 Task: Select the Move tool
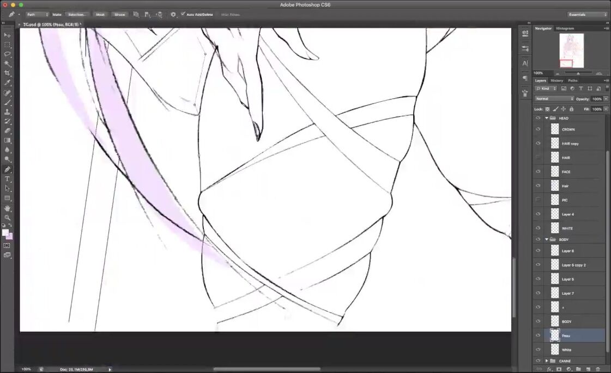pyautogui.click(x=7, y=35)
